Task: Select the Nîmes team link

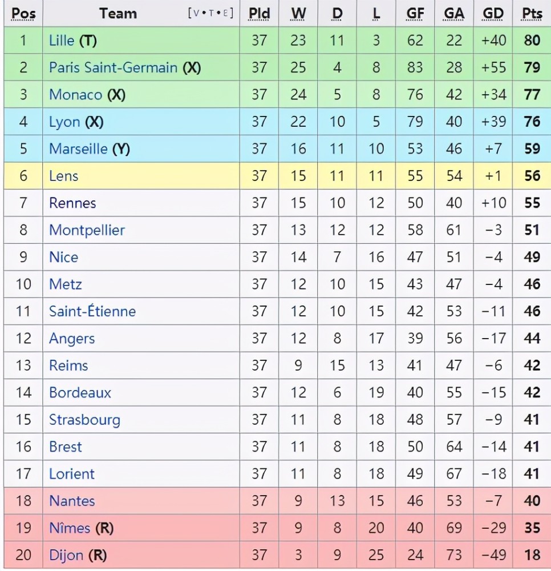Action: click(x=70, y=528)
